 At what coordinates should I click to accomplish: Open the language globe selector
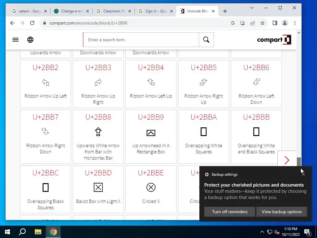click(x=30, y=40)
